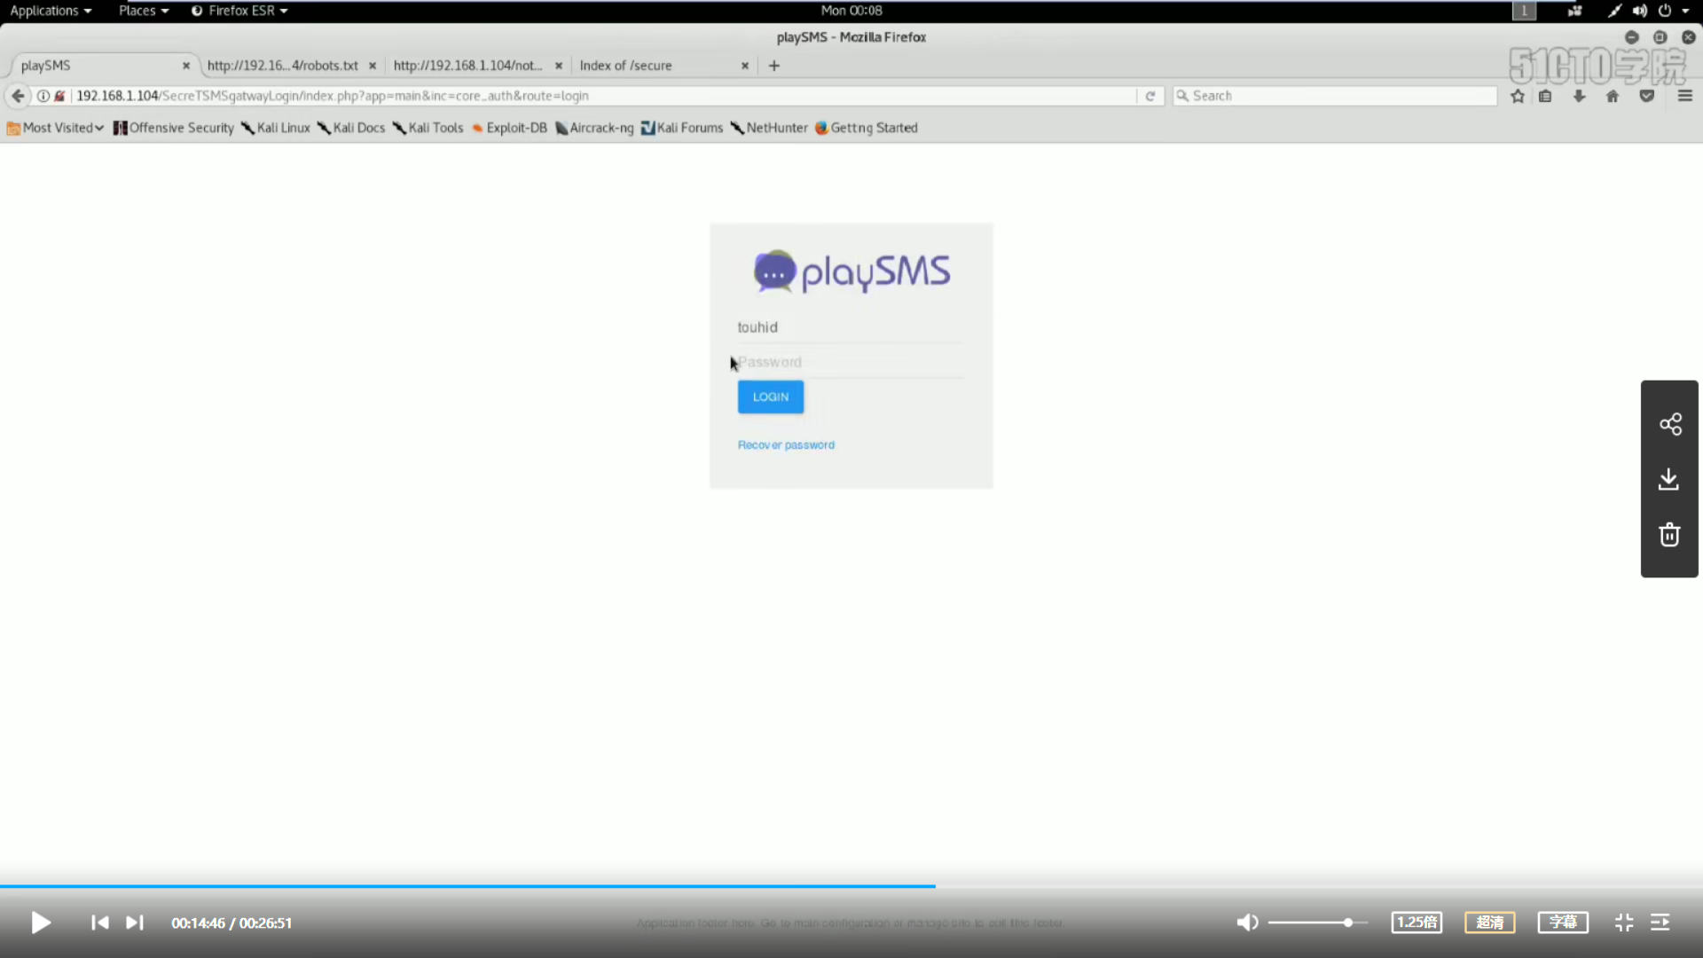Open Kali Linux bookmark
Image resolution: width=1703 pixels, height=958 pixels.
click(x=276, y=128)
